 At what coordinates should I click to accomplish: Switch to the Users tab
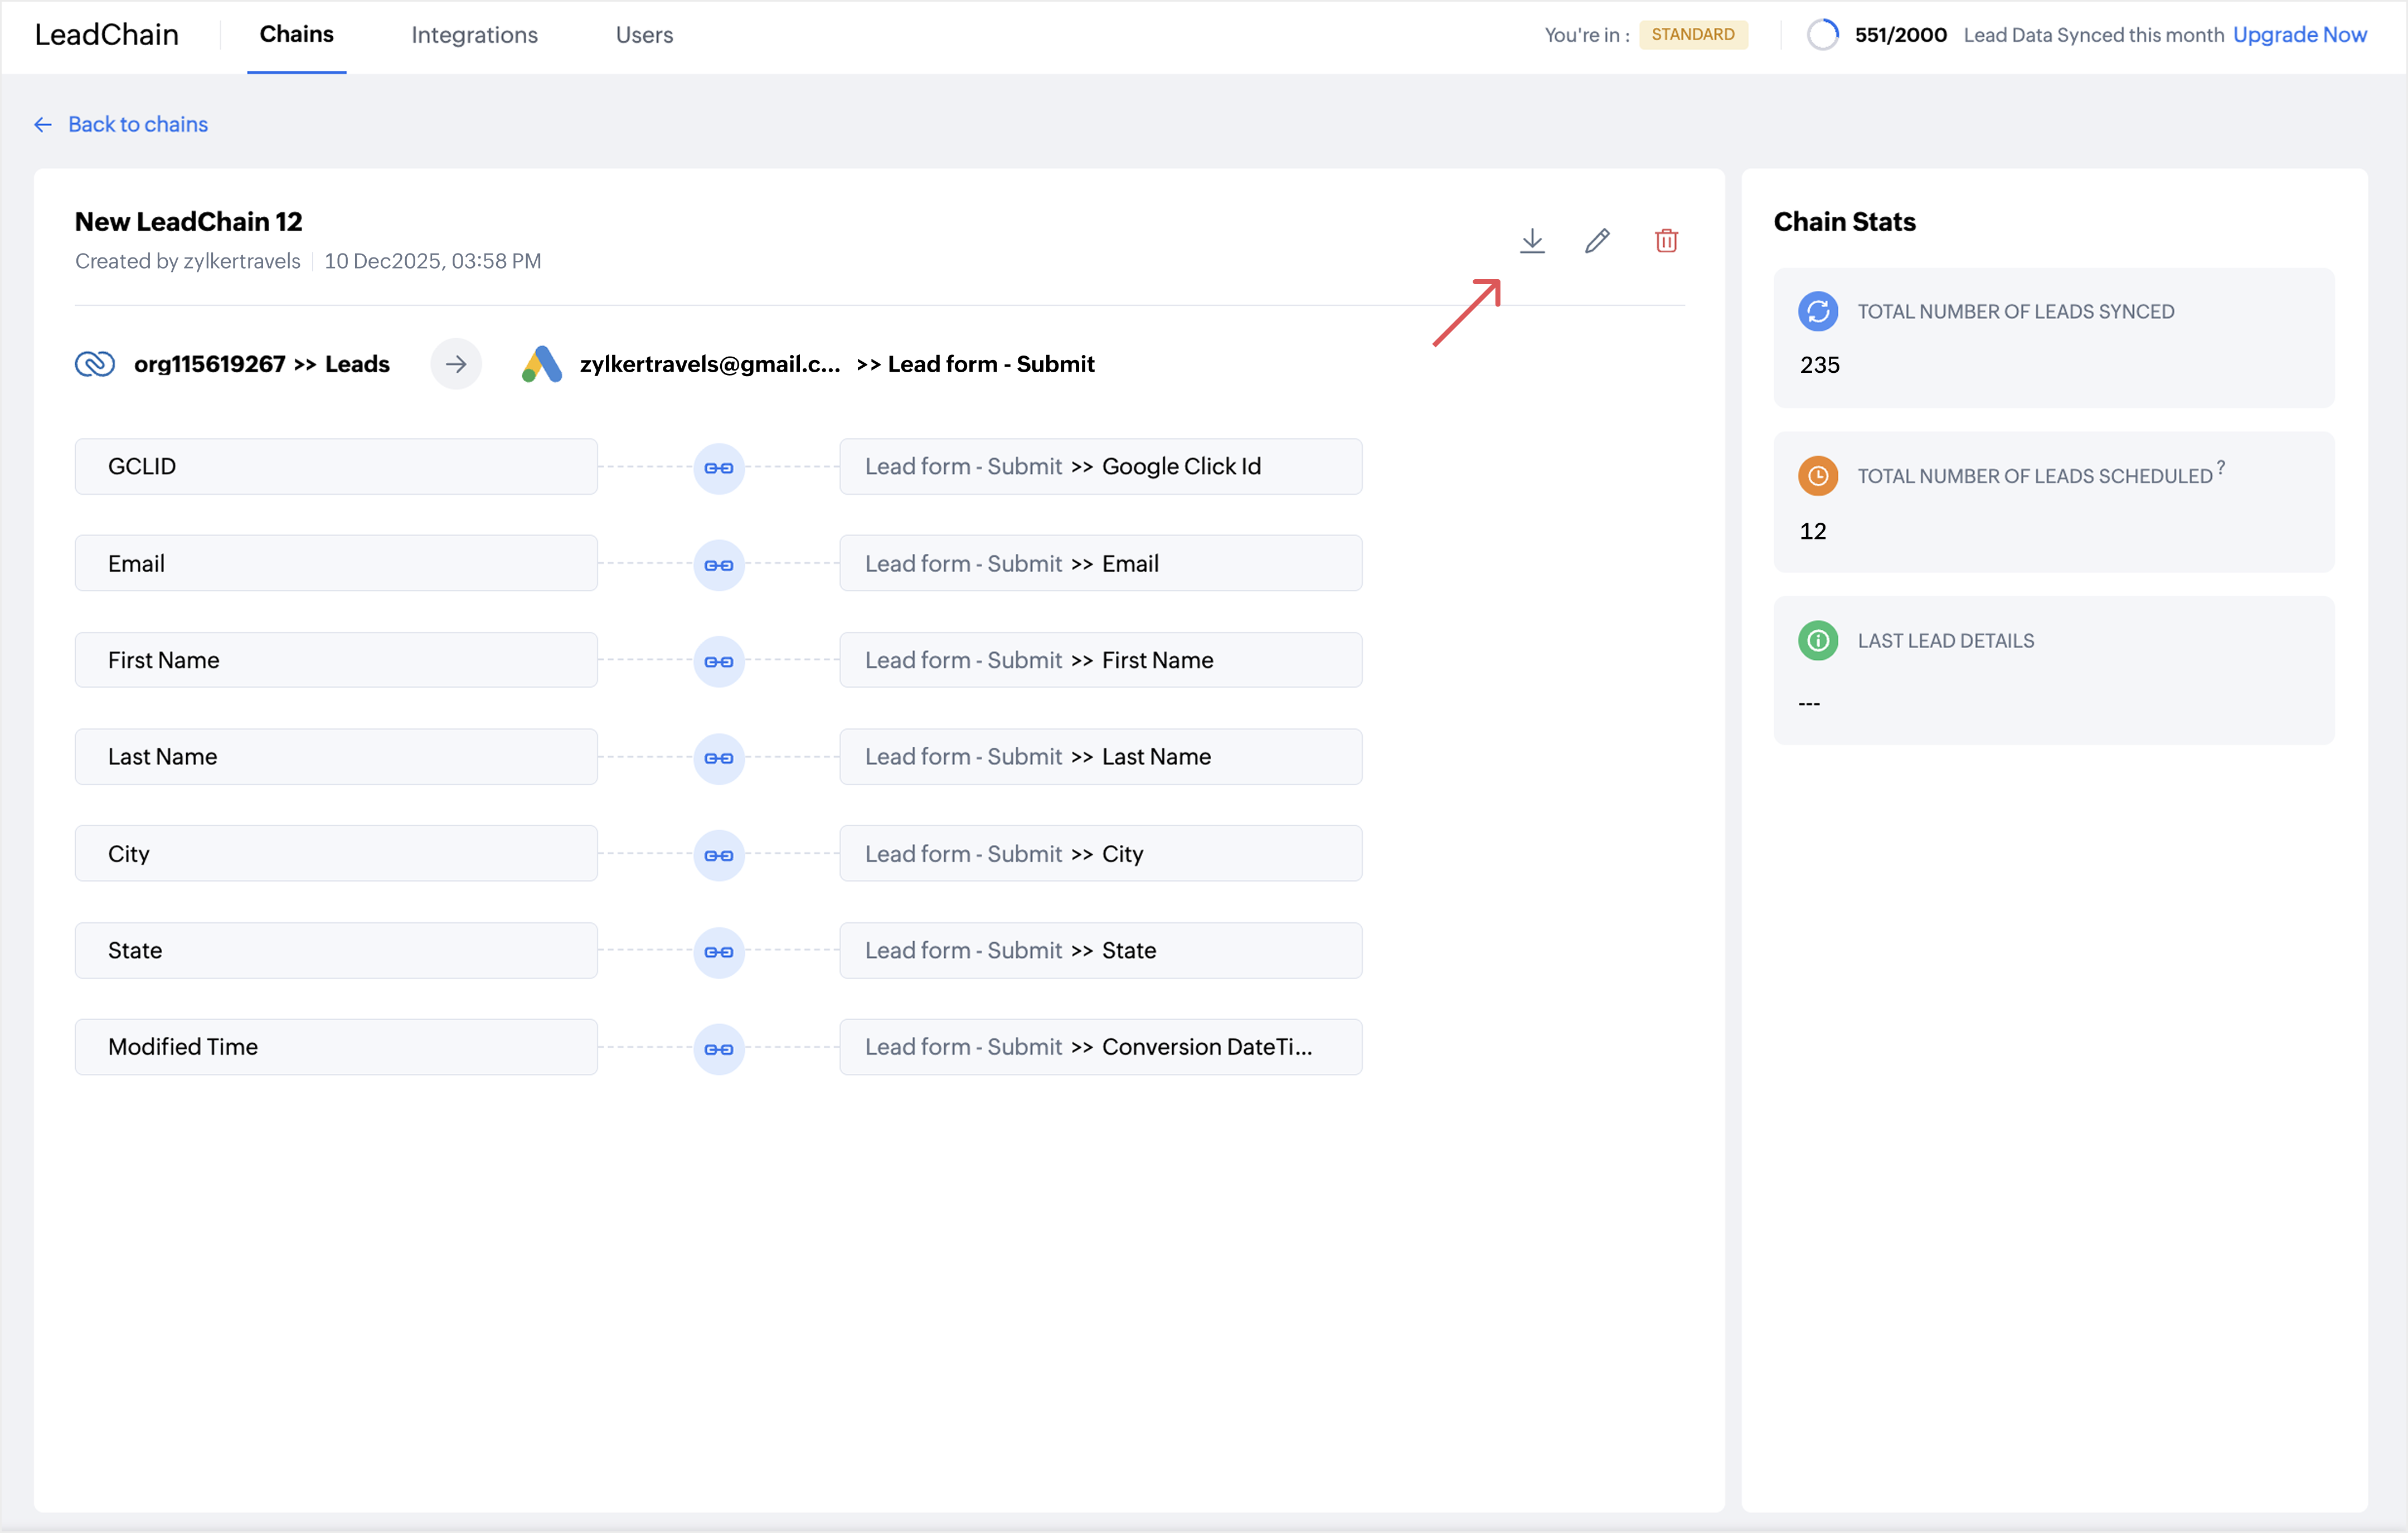tap(644, 35)
